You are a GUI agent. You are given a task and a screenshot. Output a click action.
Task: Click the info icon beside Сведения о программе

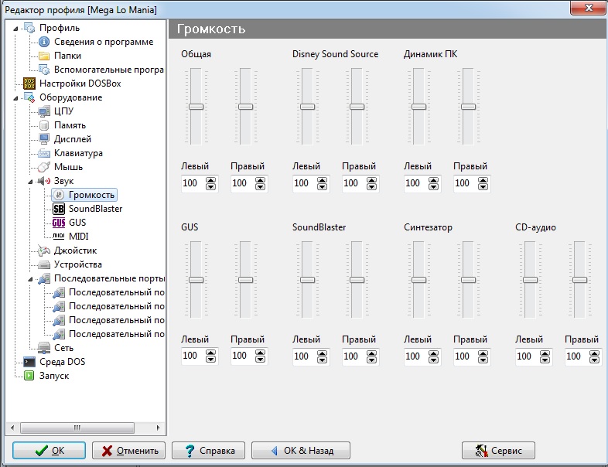[44, 42]
